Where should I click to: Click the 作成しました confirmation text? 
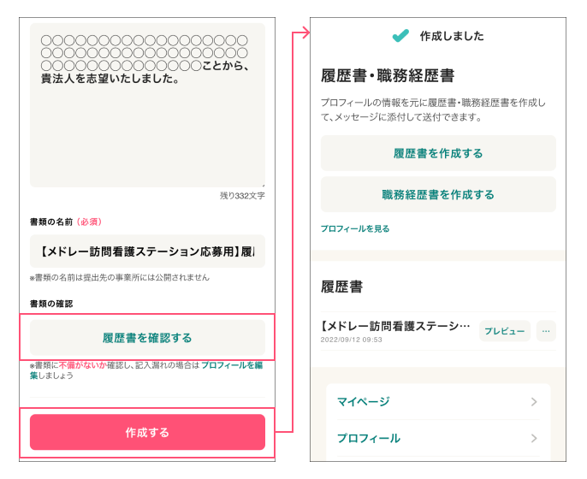click(452, 36)
